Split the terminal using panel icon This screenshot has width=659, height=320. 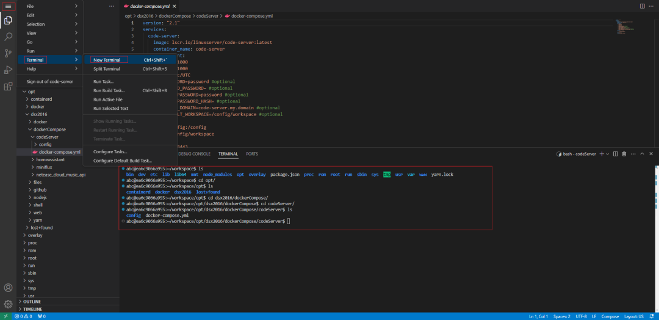coord(615,154)
